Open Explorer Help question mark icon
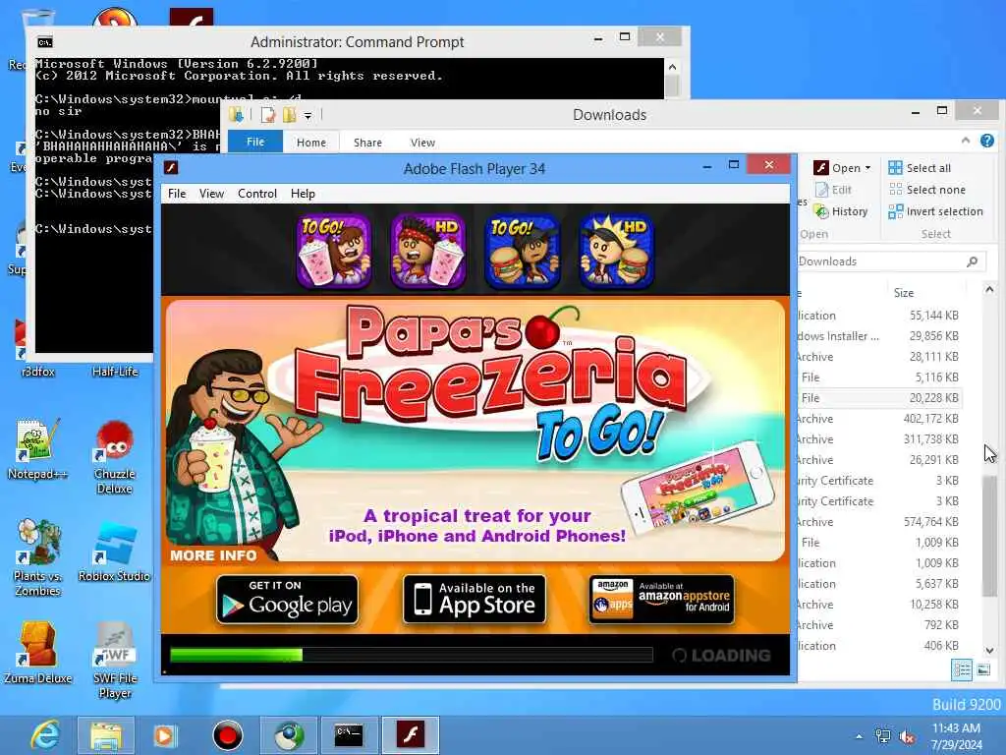Image resolution: width=1006 pixels, height=755 pixels. pyautogui.click(x=986, y=141)
